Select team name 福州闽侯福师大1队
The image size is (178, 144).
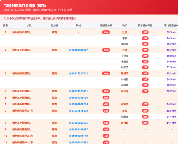point(23,111)
